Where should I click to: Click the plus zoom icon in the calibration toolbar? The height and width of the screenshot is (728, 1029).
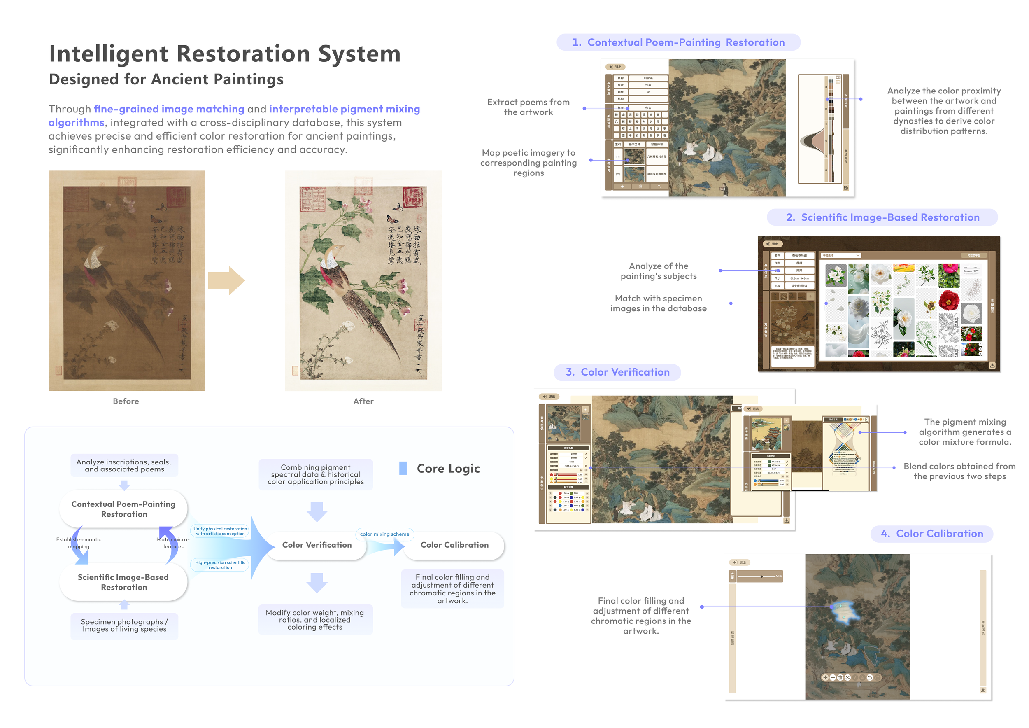pyautogui.click(x=826, y=678)
